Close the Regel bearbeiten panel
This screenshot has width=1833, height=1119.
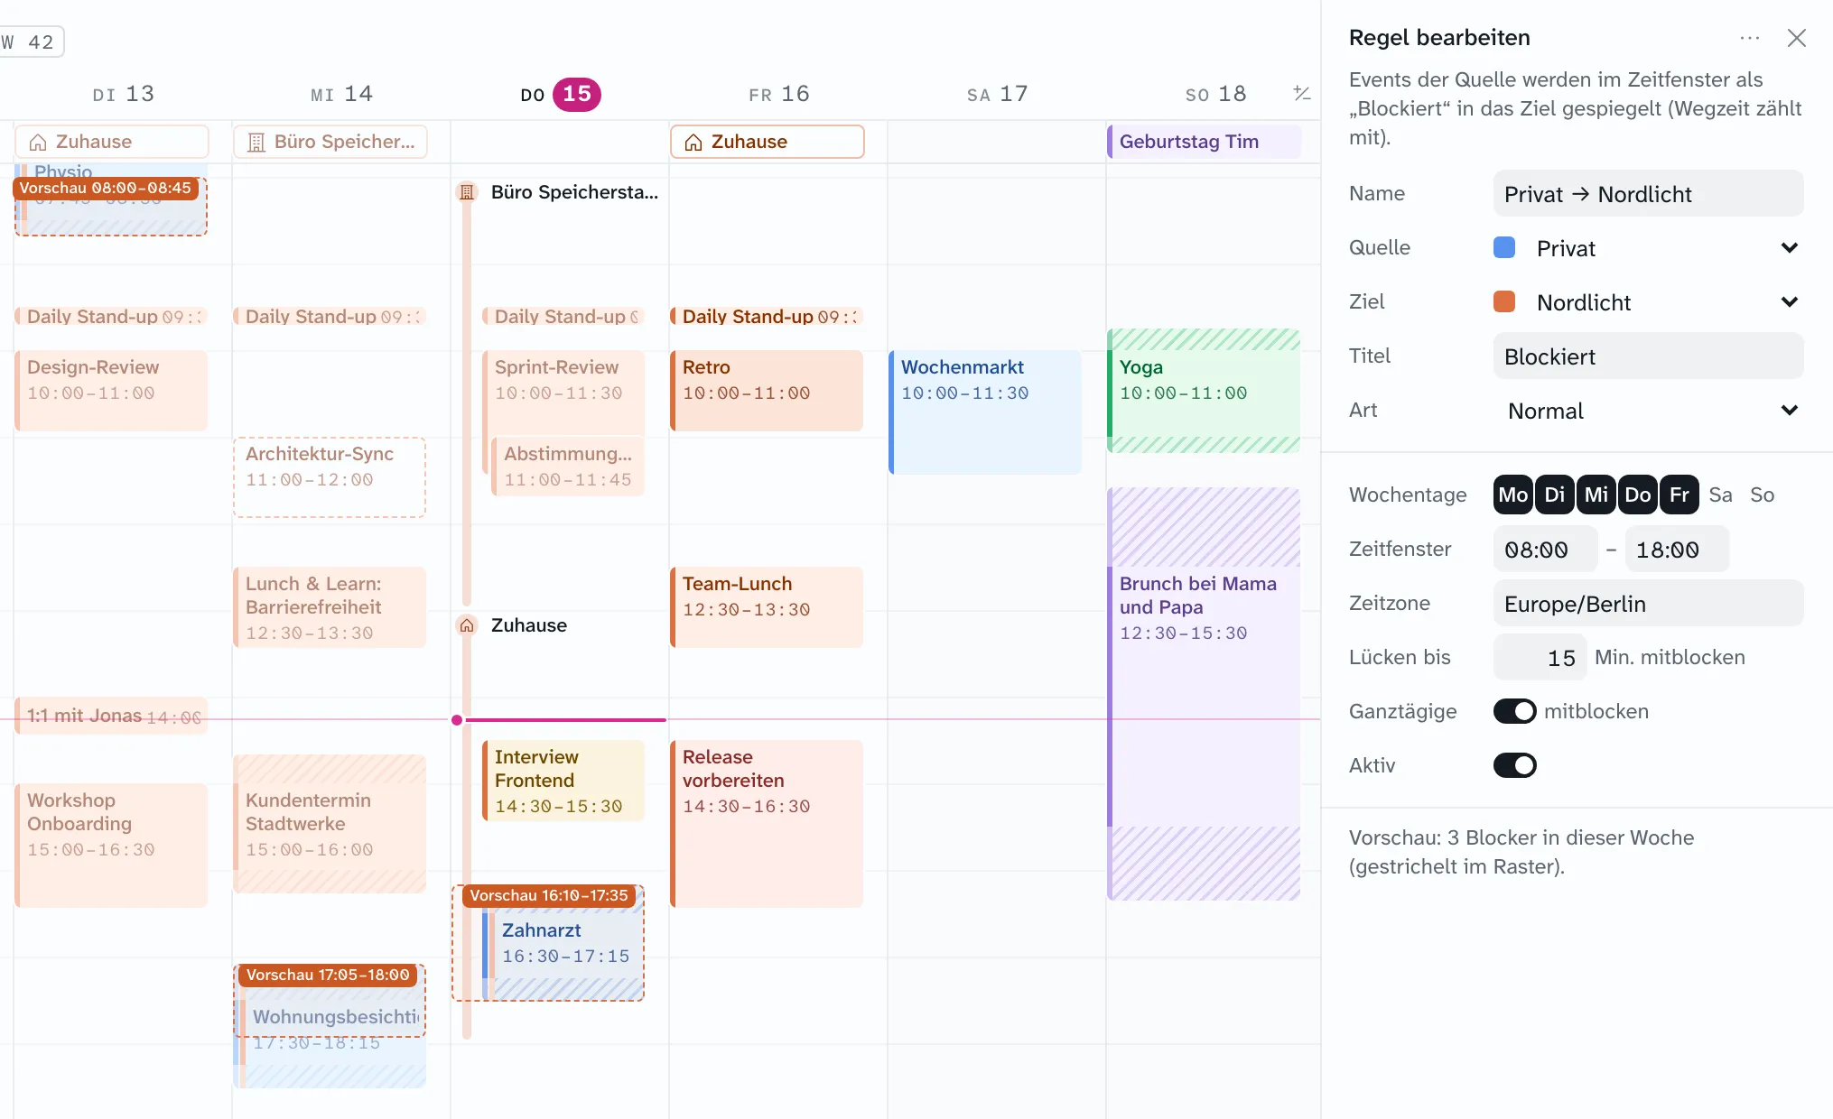1796,38
